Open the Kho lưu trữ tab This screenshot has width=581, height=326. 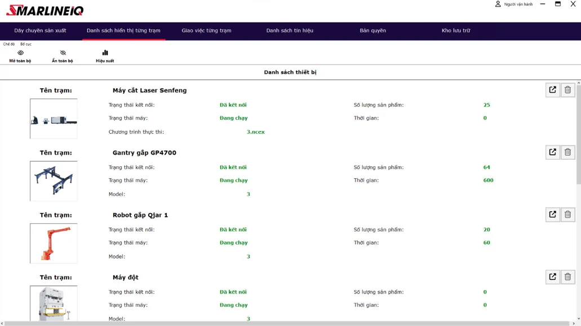[x=456, y=31]
